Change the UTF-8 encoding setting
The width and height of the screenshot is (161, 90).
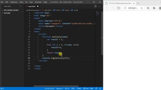(67, 88)
